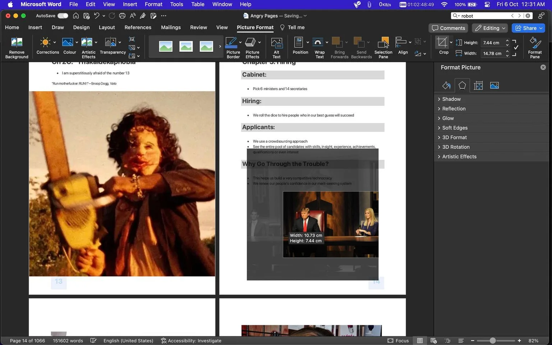Image resolution: width=552 pixels, height=345 pixels.
Task: Adjust the zoom slider in status bar
Action: 493,341
